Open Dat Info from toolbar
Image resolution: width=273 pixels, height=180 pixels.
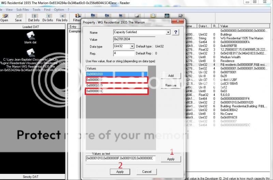[x=33, y=18]
